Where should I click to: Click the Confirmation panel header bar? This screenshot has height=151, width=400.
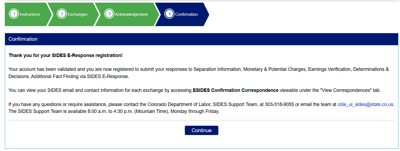click(x=201, y=39)
